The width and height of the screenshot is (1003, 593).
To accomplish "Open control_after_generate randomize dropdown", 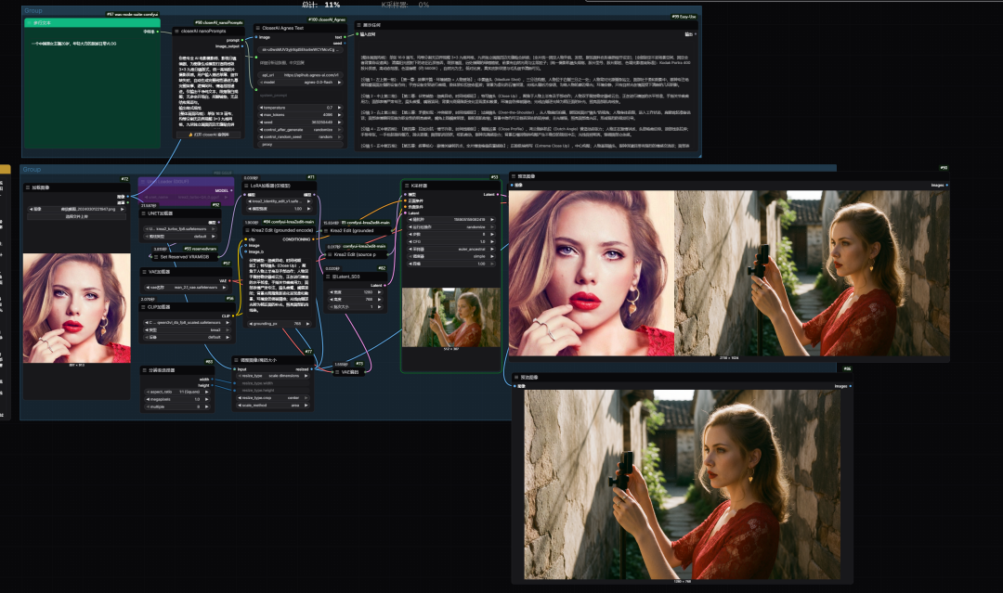I will [300, 129].
